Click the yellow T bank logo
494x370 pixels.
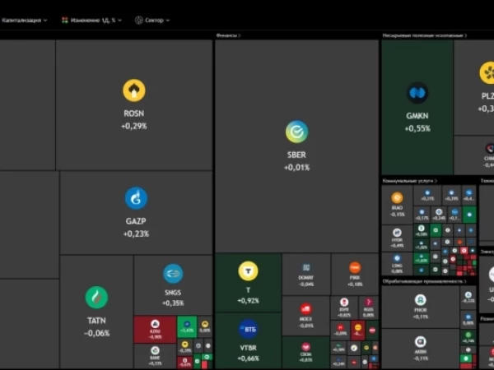[249, 271]
